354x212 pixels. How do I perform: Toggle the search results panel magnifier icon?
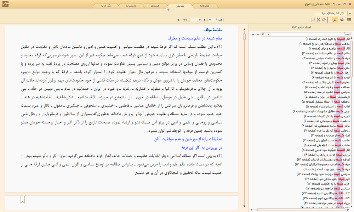(x=335, y=20)
